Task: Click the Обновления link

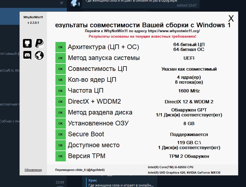Action: click(33, 170)
